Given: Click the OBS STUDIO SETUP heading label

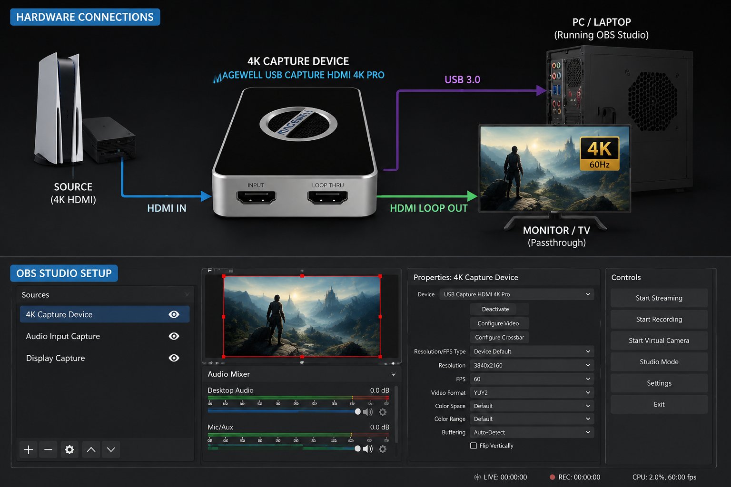Looking at the screenshot, I should [x=64, y=273].
